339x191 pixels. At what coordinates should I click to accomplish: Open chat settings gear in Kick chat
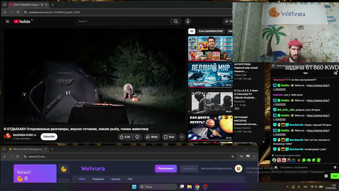[x=326, y=176]
